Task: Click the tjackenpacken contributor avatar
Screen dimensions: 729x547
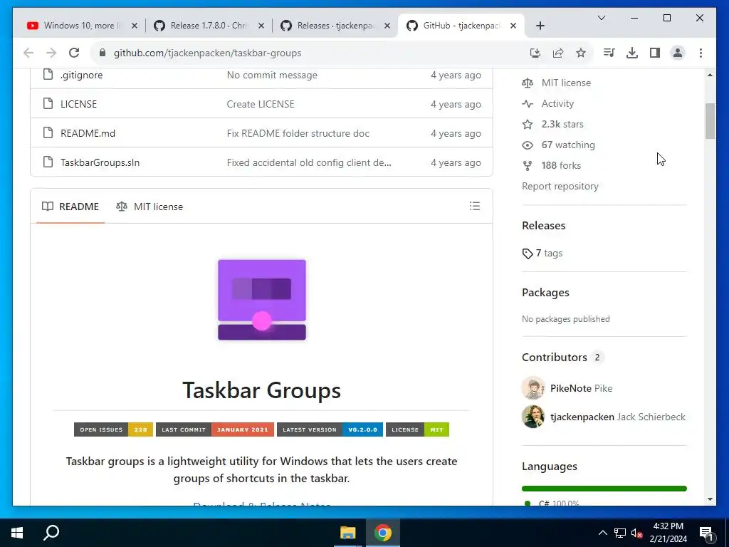Action: [x=533, y=417]
